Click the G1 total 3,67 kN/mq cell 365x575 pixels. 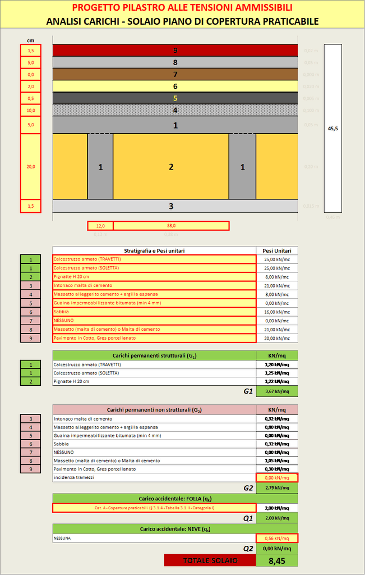(276, 392)
